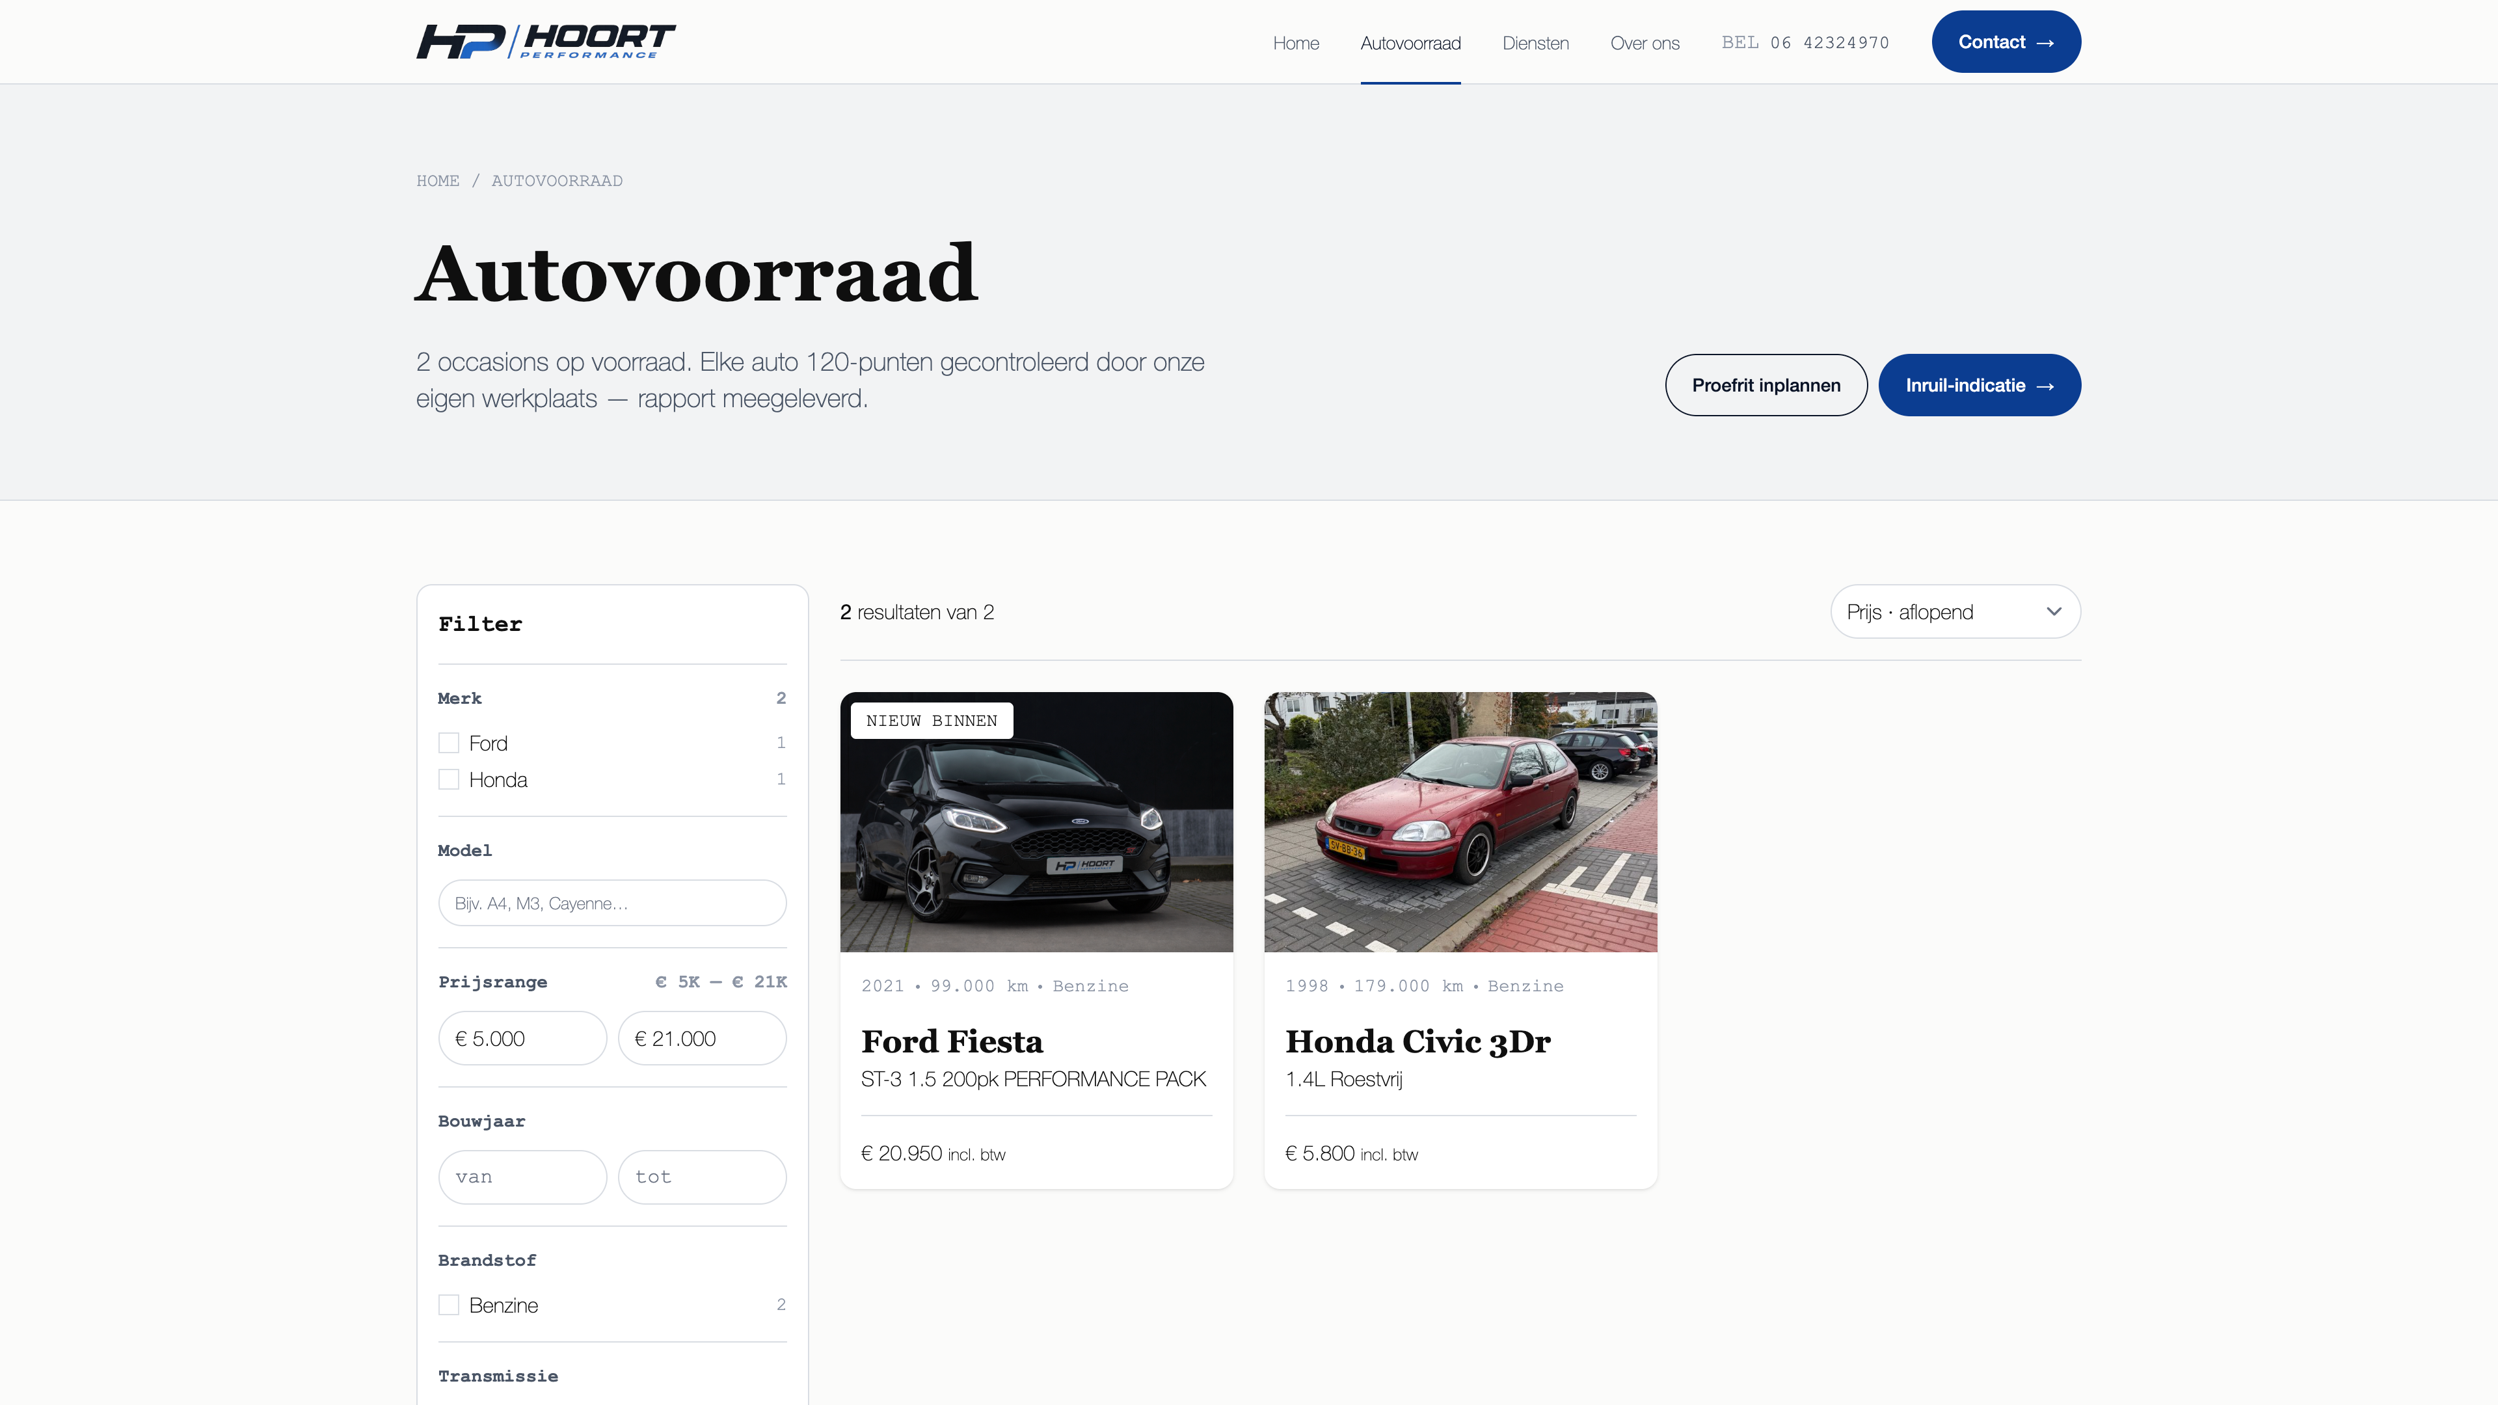Open the Ford Fiesta title link
Image resolution: width=2498 pixels, height=1405 pixels.
[x=951, y=1041]
